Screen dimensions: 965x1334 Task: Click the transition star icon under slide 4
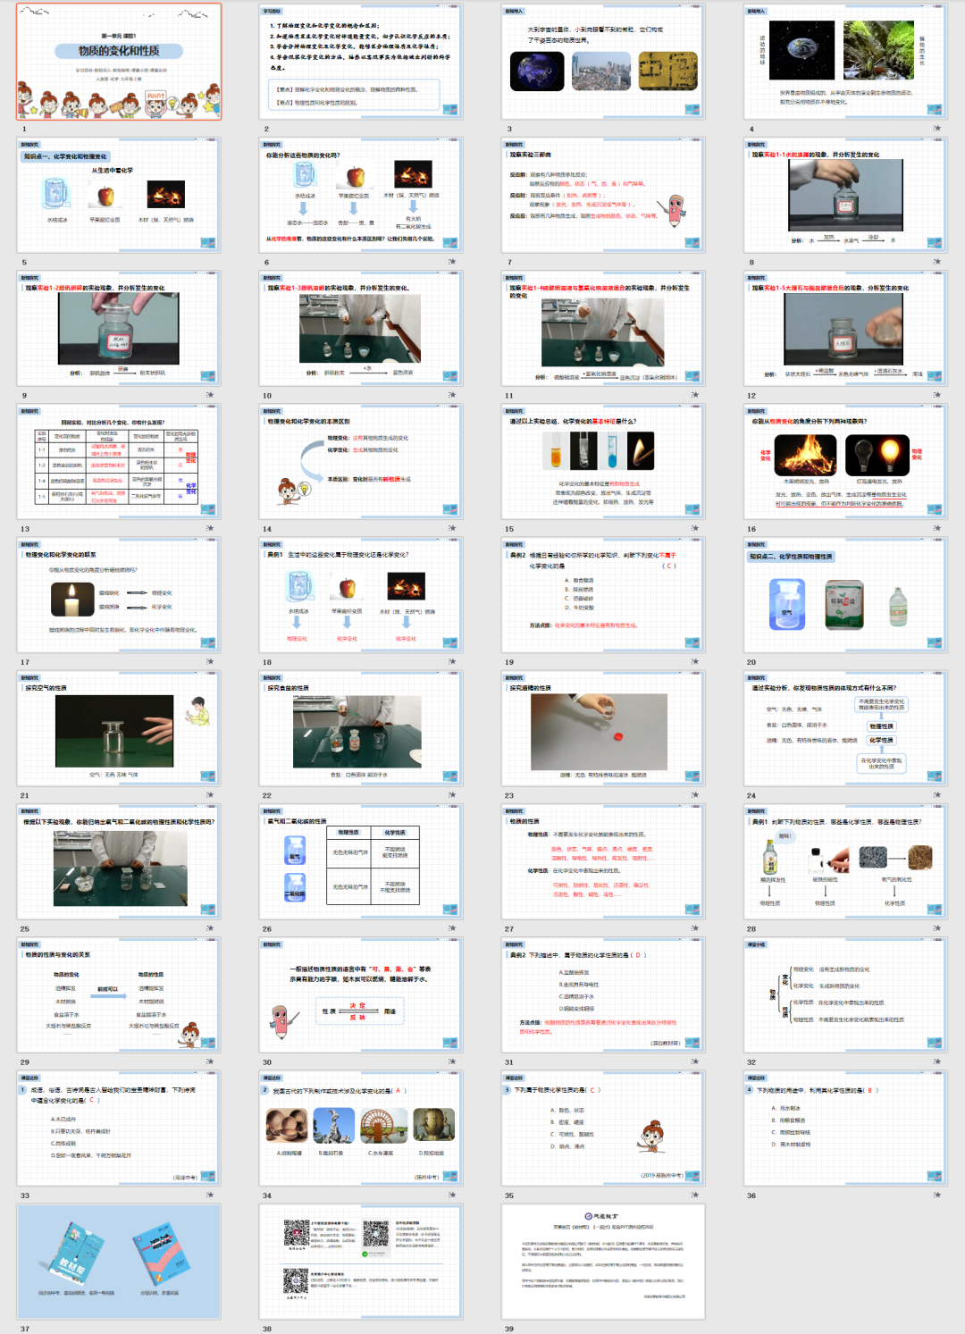936,129
